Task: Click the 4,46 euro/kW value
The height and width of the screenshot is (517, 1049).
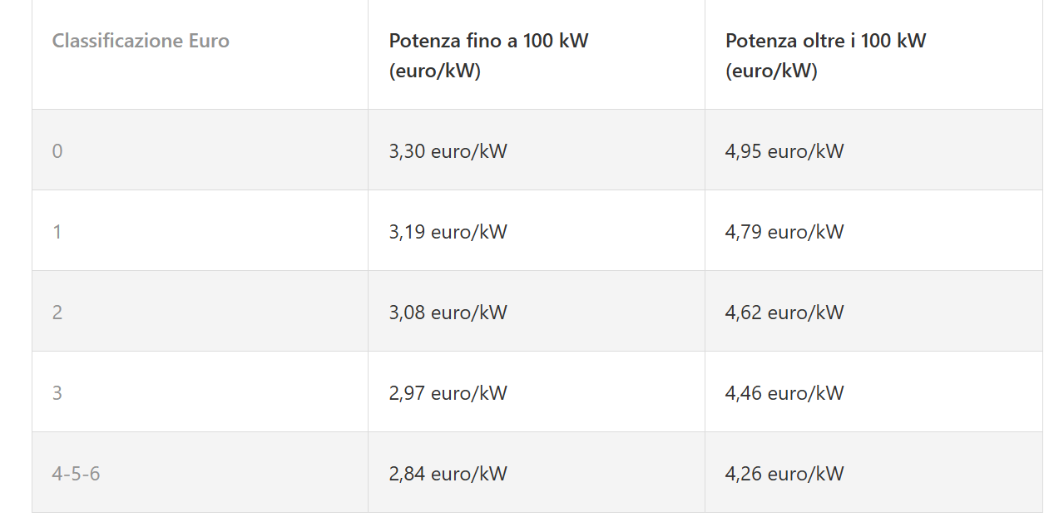Action: pyautogui.click(x=784, y=393)
